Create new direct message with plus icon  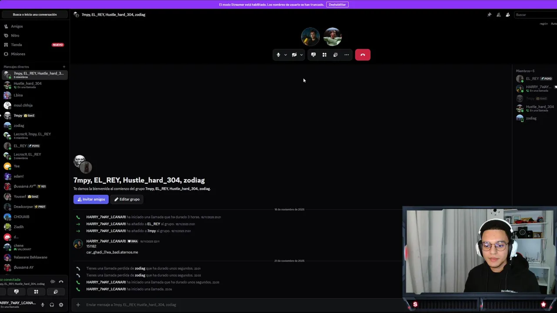(64, 67)
